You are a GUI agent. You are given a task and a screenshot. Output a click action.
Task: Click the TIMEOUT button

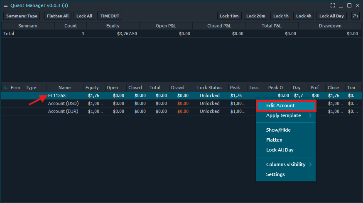[x=110, y=16]
